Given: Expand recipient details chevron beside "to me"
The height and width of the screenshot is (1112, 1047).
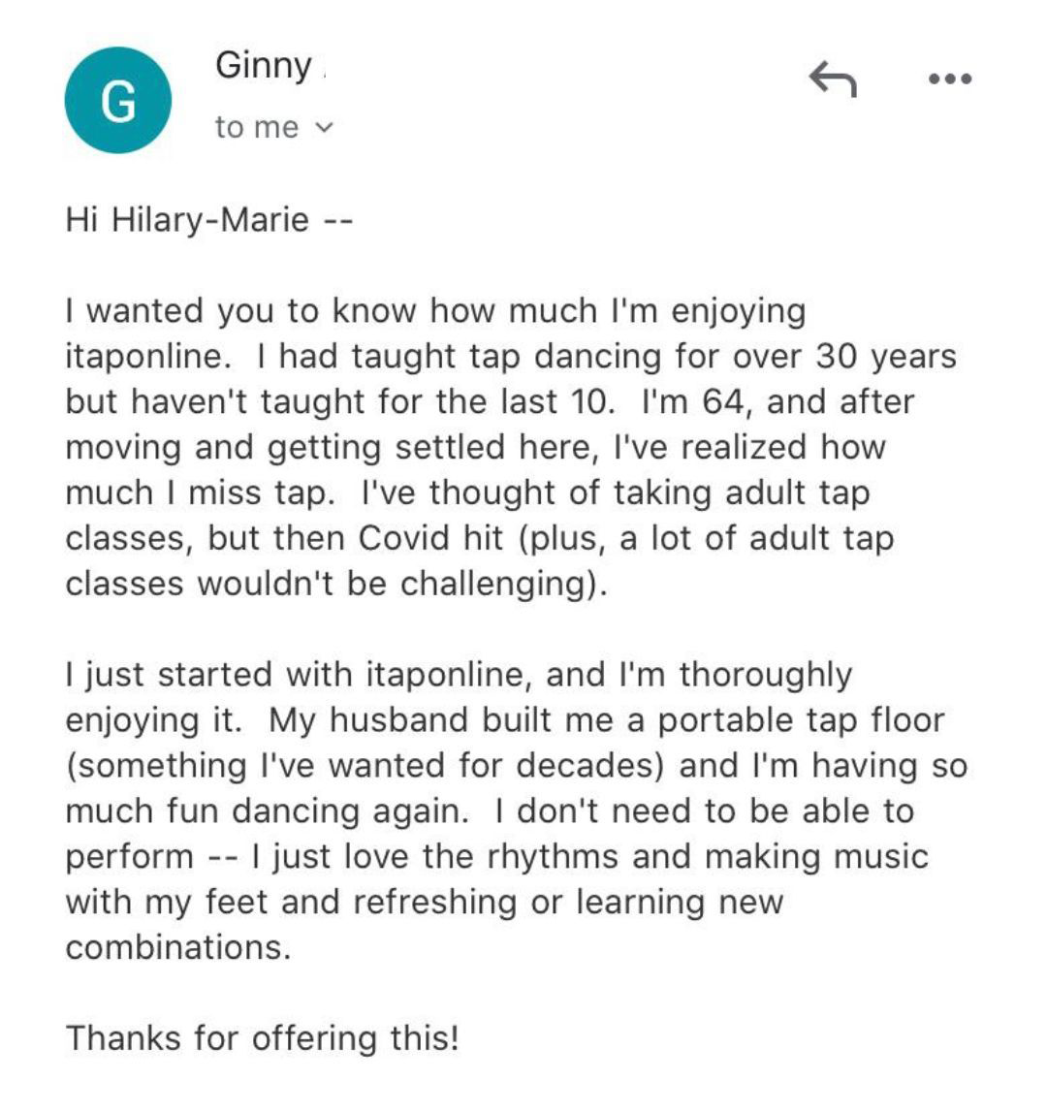Looking at the screenshot, I should [x=325, y=127].
